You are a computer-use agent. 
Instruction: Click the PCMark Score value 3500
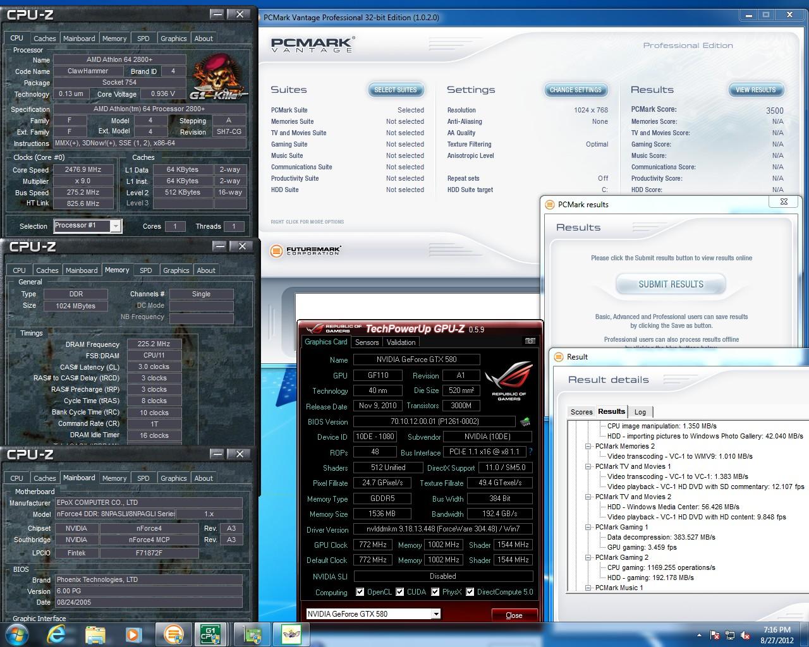[x=775, y=110]
